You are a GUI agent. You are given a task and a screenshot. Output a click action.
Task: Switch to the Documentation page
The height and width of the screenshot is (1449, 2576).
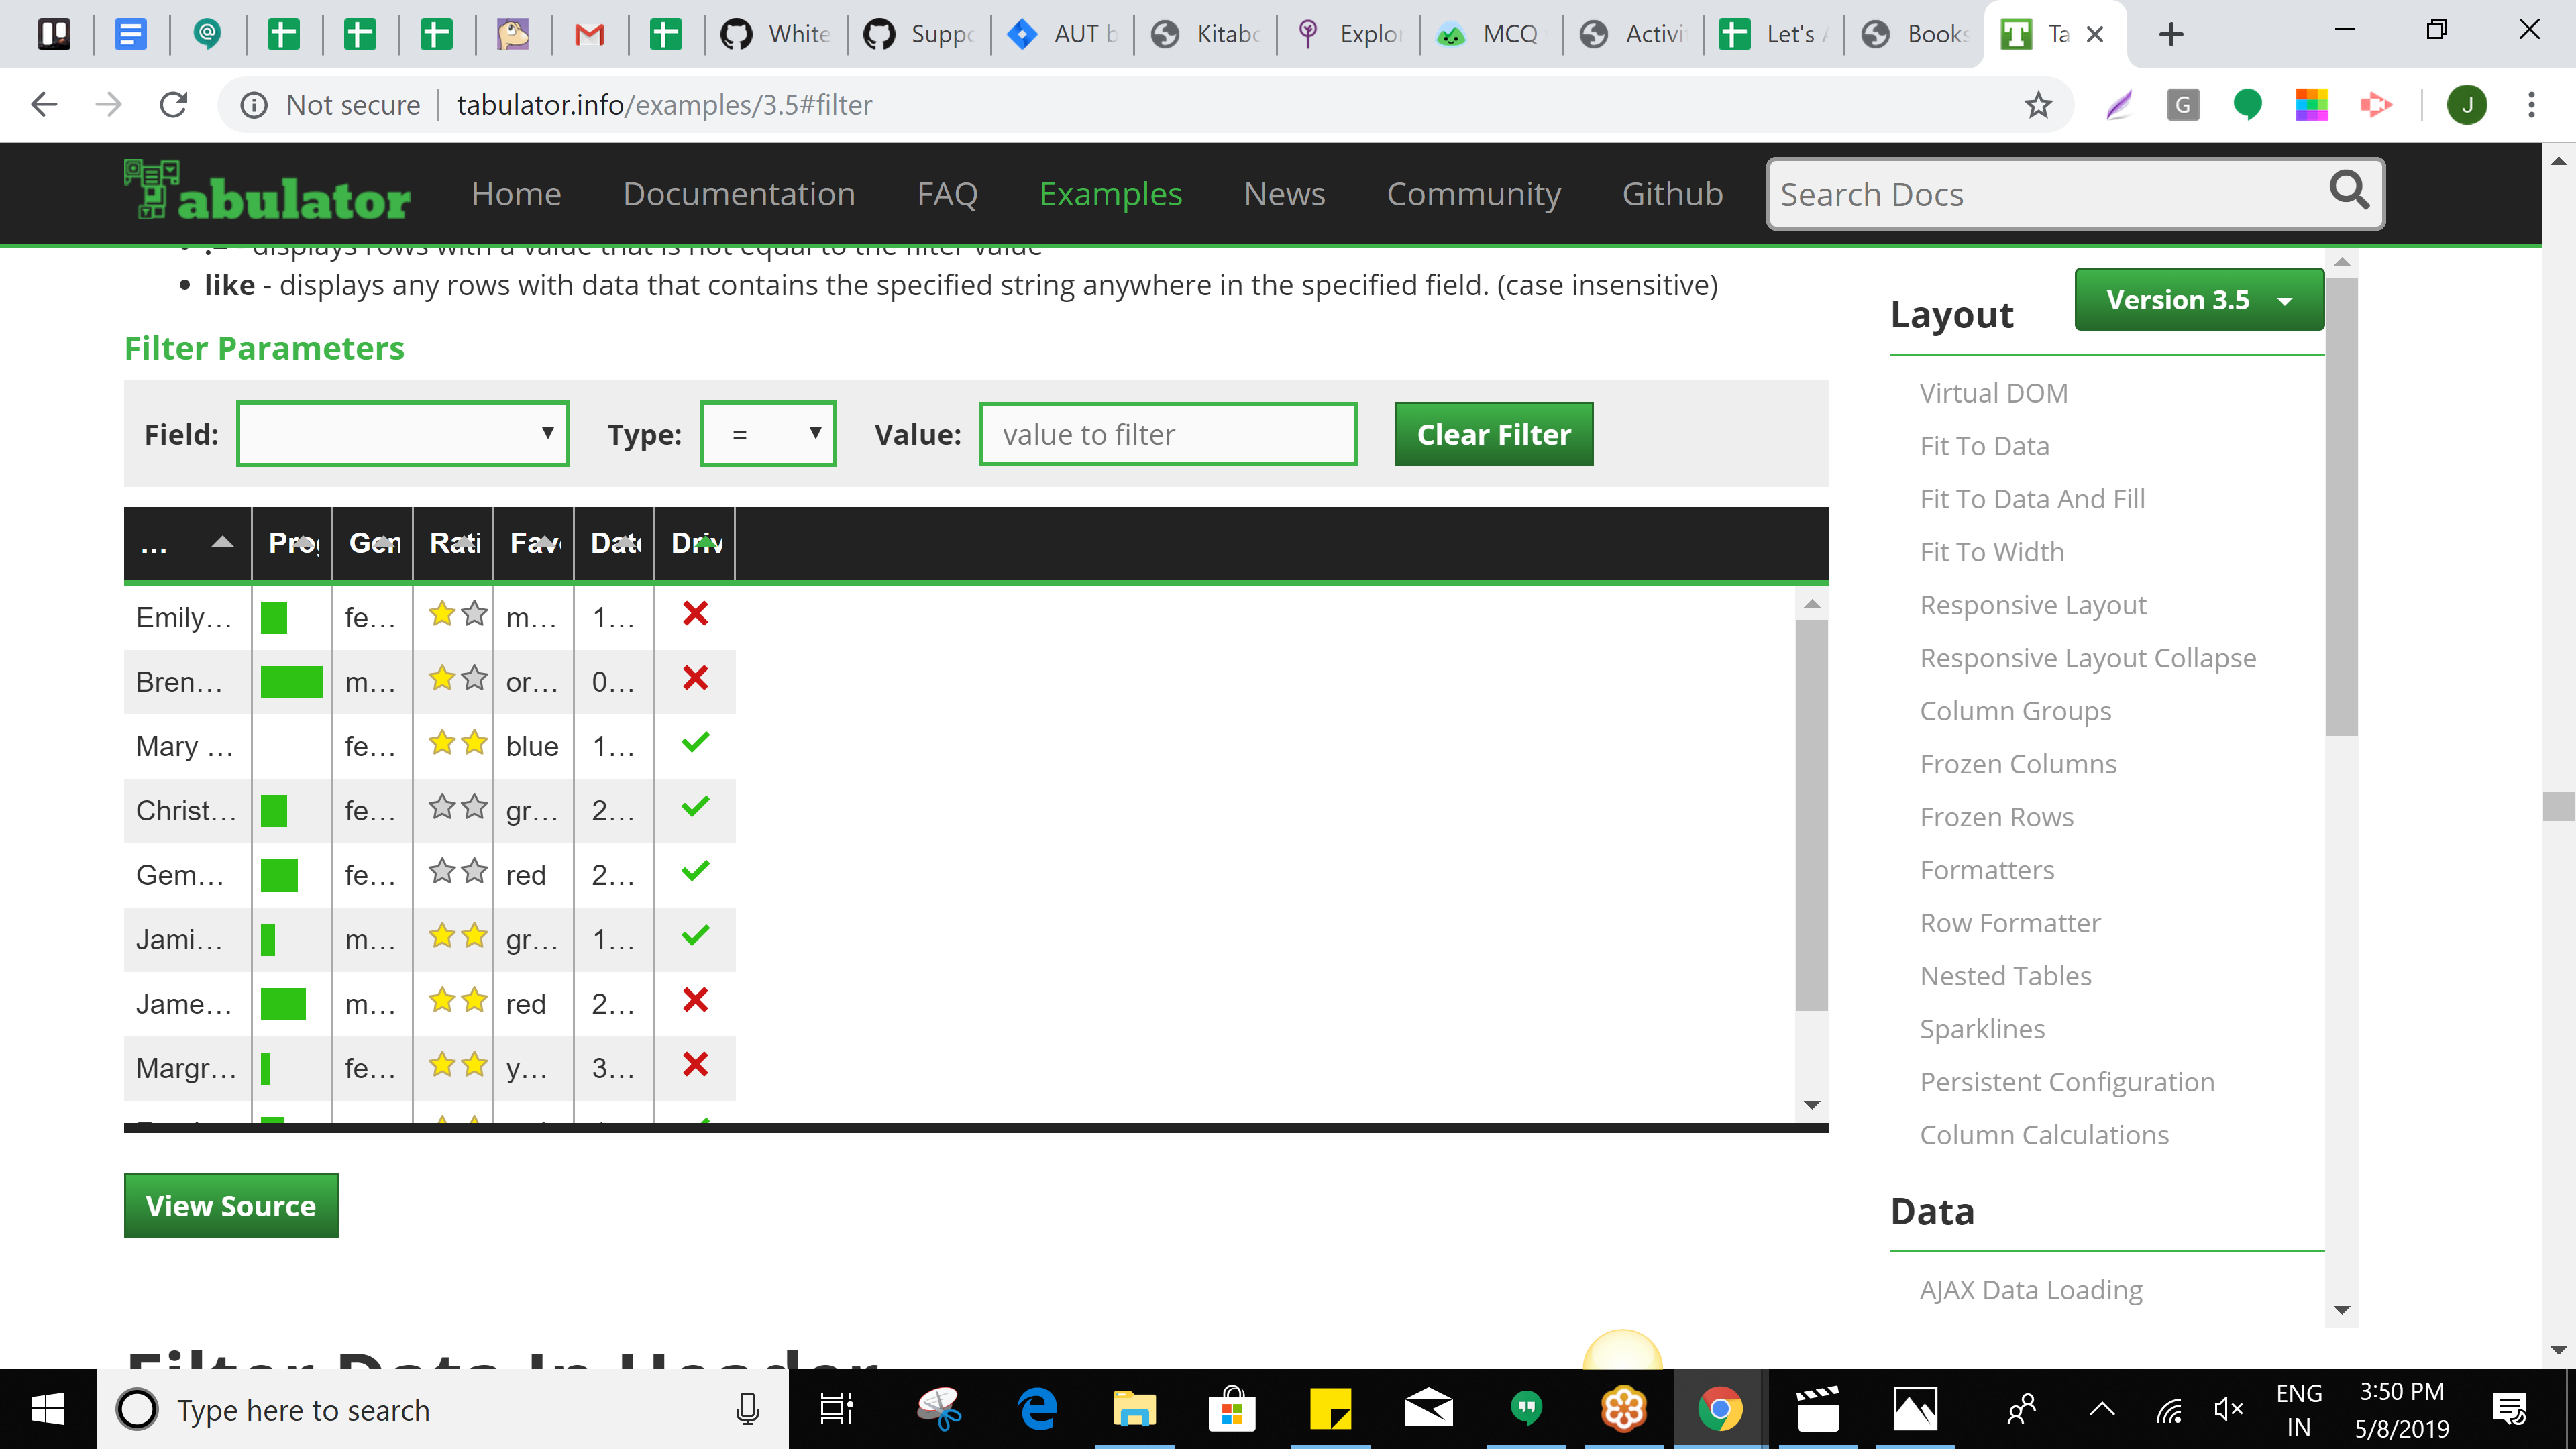tap(739, 193)
